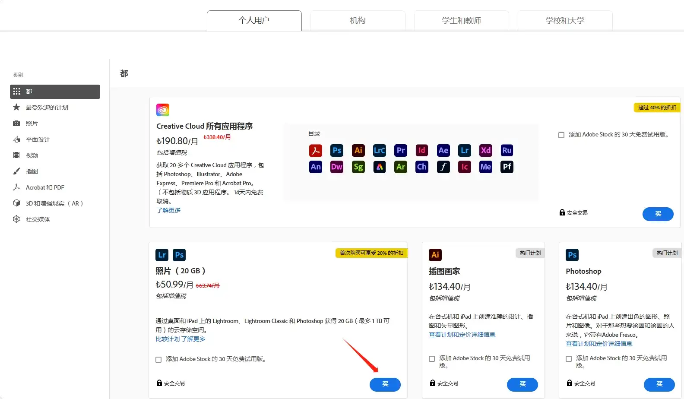Check Adobe Stock trial box in 照片 plan
This screenshot has height=399, width=684.
click(158, 360)
